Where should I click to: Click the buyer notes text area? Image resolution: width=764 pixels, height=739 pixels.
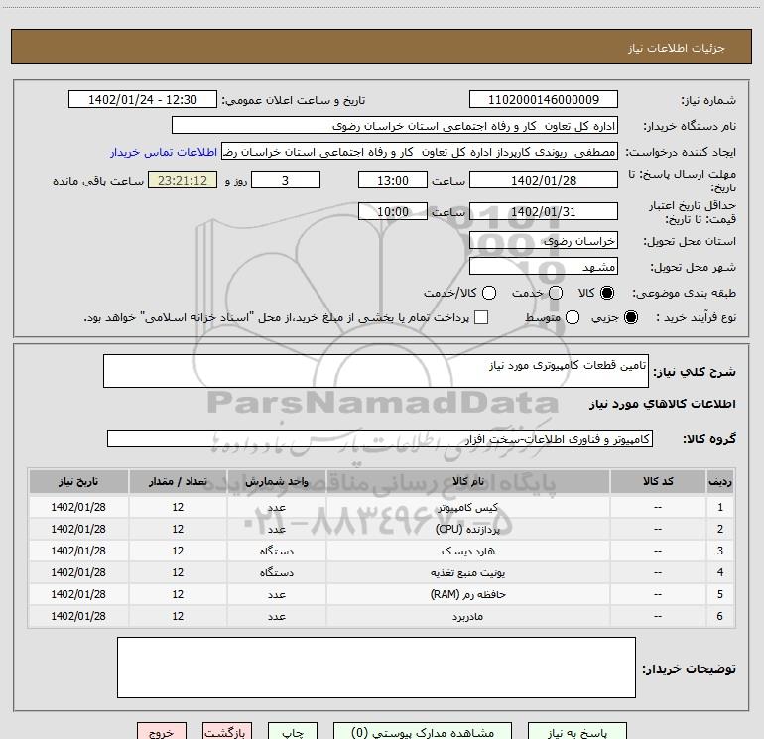pos(376,668)
